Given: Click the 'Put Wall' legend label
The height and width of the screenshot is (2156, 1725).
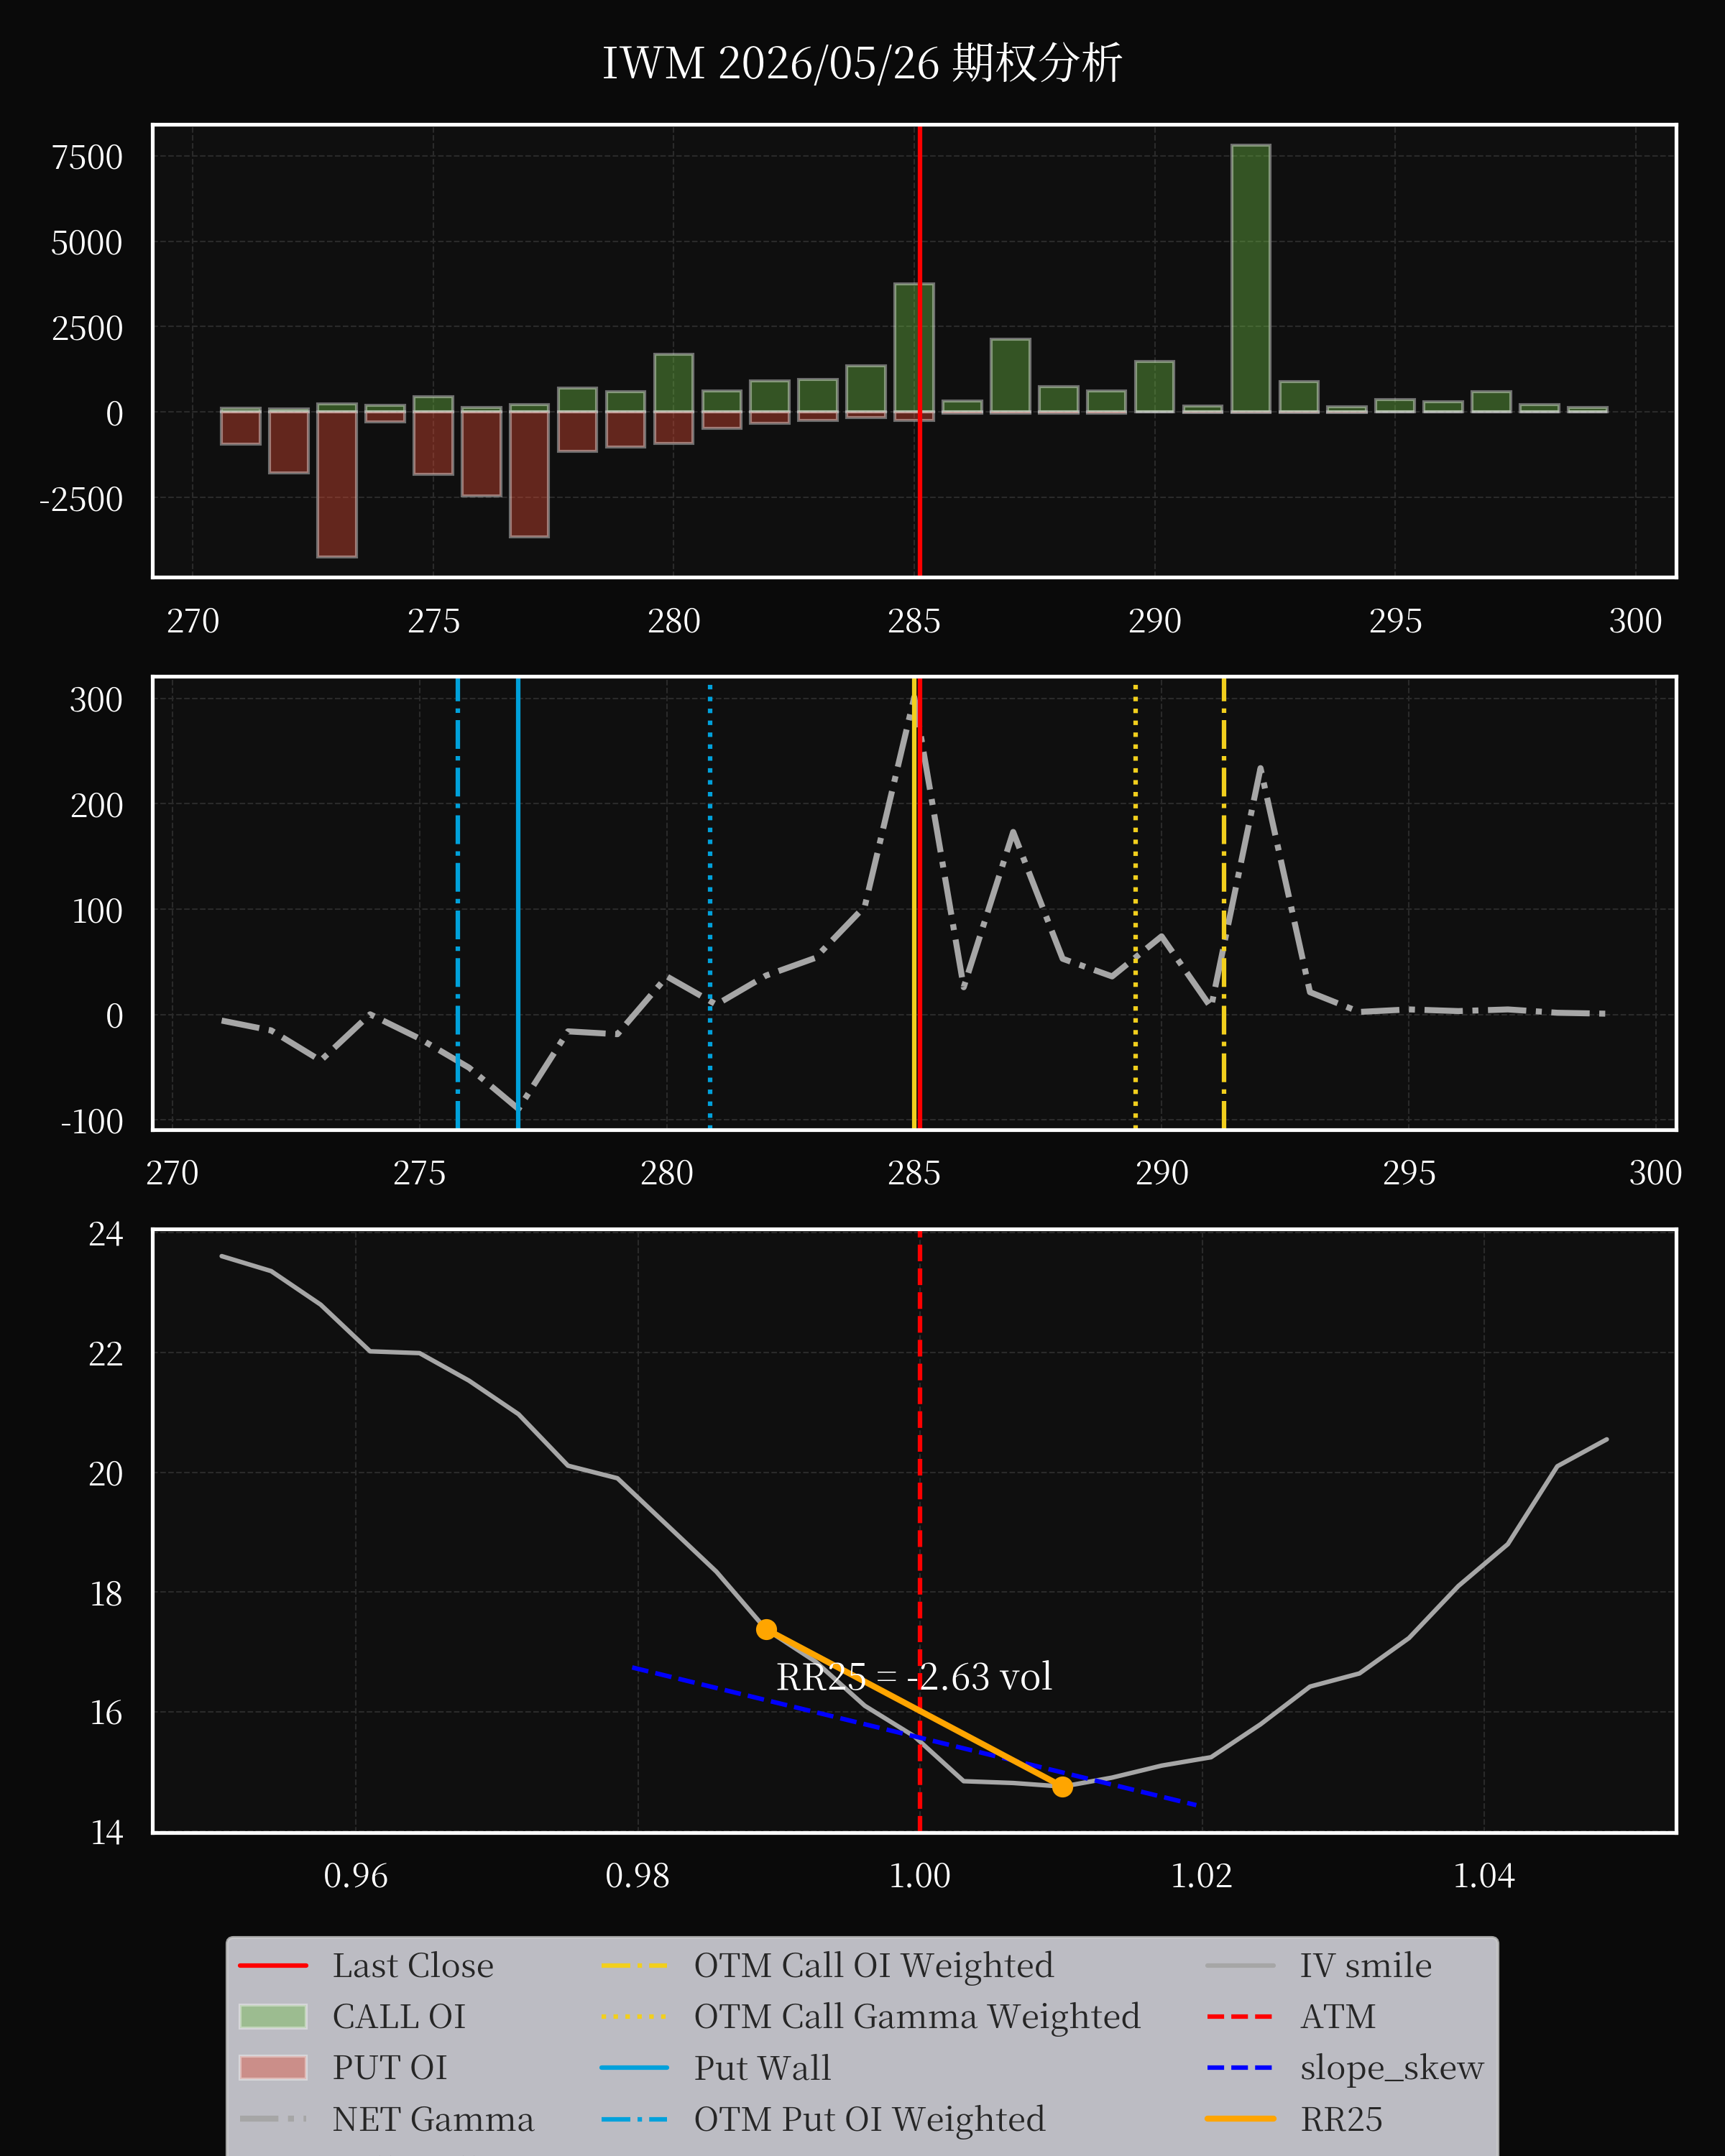Looking at the screenshot, I should coord(762,2068).
